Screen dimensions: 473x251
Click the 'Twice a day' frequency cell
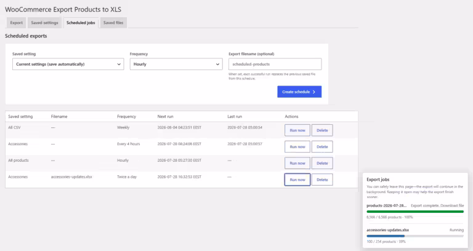pyautogui.click(x=127, y=177)
